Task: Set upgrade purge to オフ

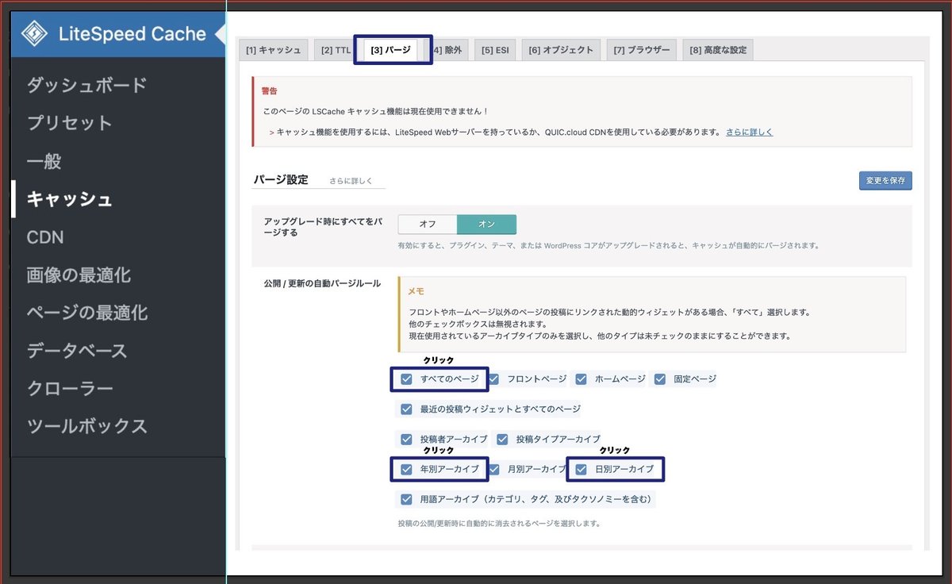Action: click(428, 225)
